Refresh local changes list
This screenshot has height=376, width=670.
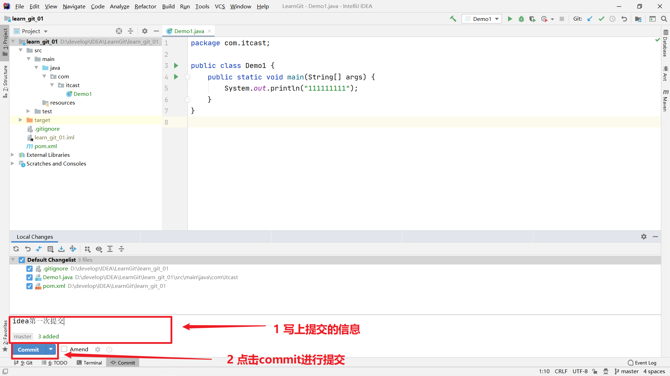point(16,249)
